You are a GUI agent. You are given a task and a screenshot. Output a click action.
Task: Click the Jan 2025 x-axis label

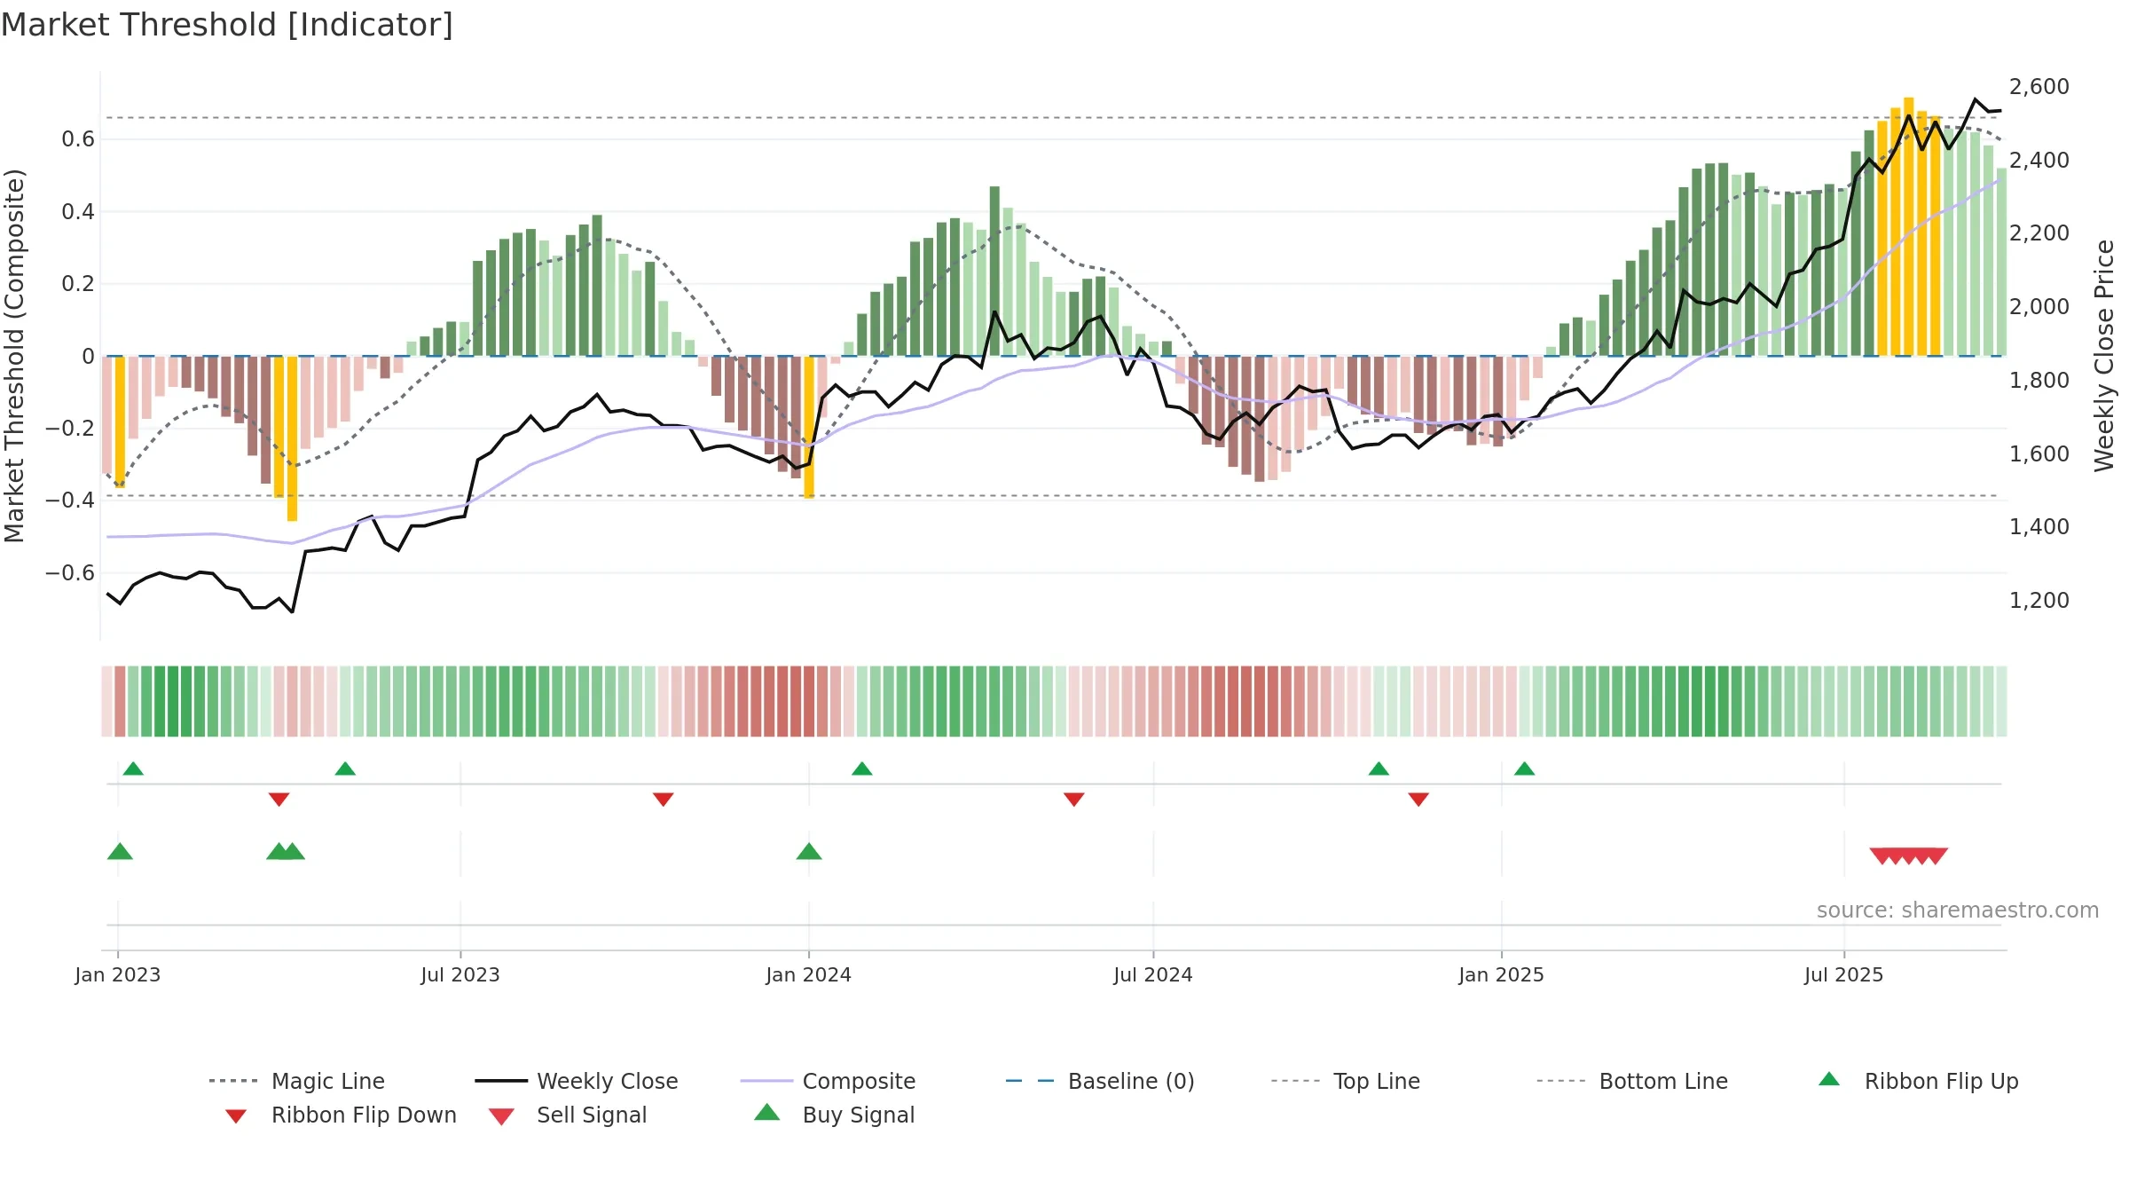1502,975
